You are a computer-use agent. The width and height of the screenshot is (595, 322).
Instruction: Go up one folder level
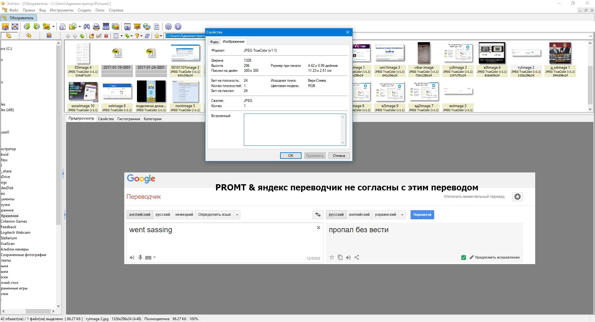(x=82, y=36)
